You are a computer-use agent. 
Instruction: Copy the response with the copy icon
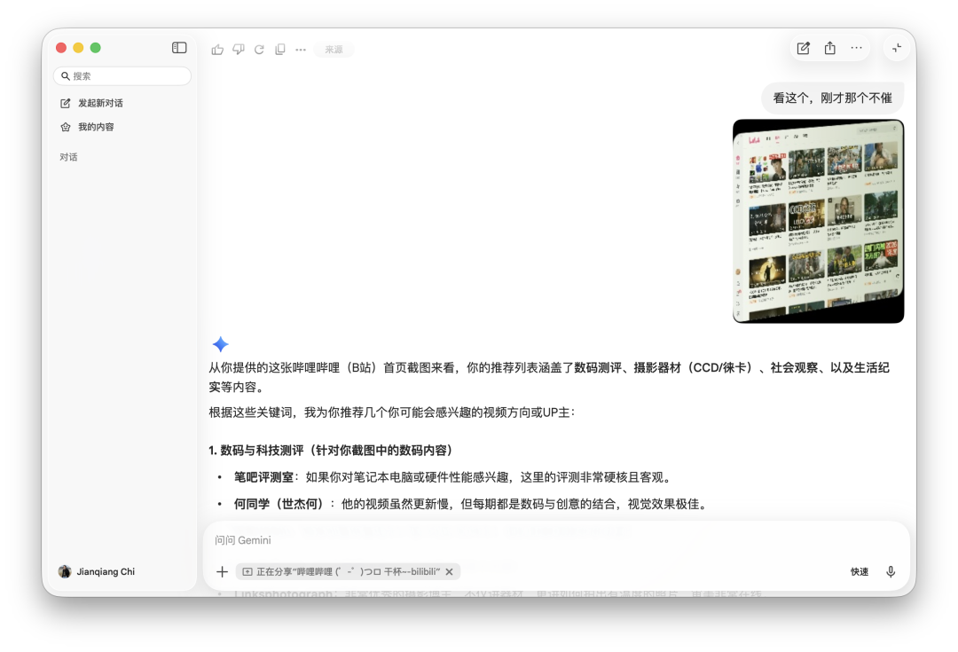coord(279,50)
